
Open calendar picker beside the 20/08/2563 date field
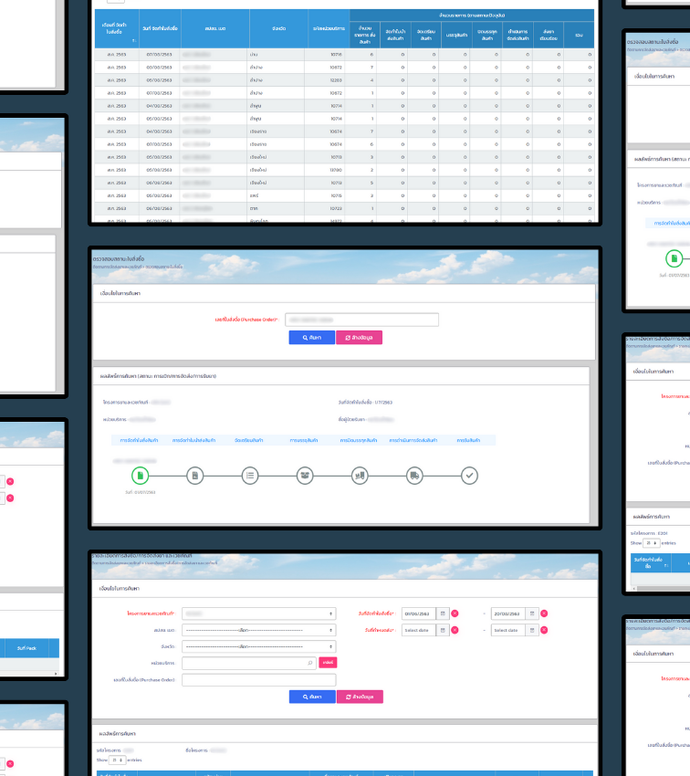(532, 613)
